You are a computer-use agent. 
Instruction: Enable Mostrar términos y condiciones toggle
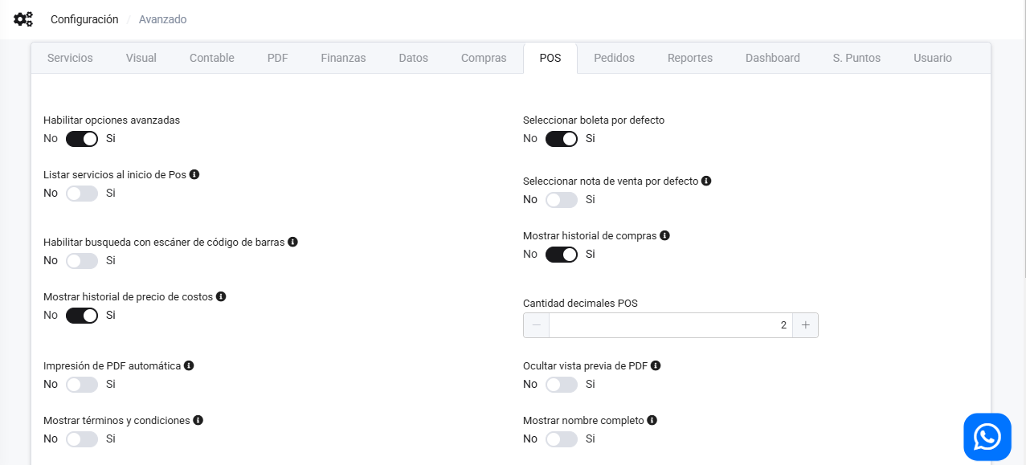point(82,439)
